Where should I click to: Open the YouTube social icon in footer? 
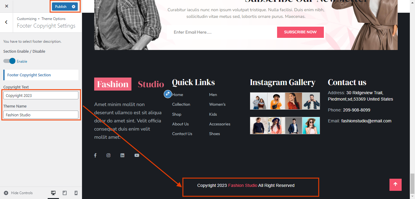137,155
